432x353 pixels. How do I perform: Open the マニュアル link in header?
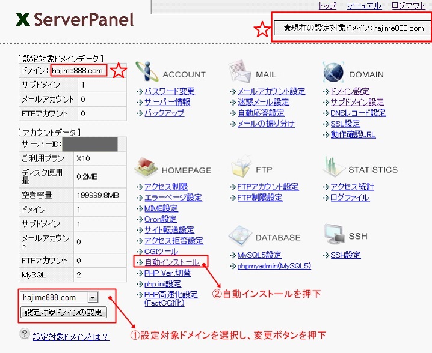363,5
